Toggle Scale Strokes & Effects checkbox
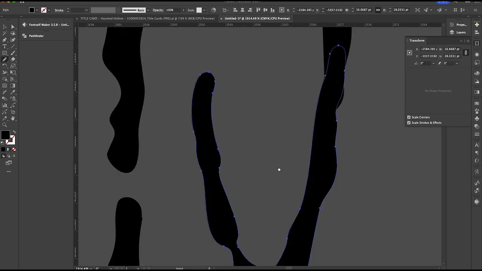The height and width of the screenshot is (271, 482). click(x=409, y=123)
